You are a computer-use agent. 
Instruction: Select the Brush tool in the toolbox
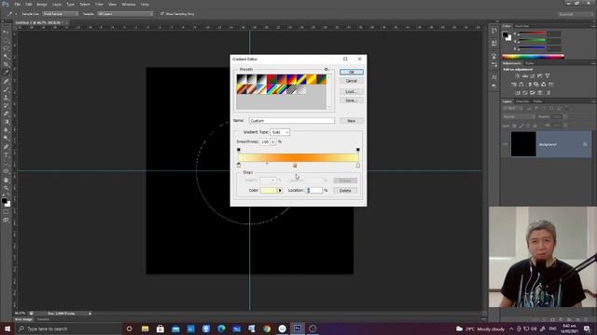click(x=6, y=89)
